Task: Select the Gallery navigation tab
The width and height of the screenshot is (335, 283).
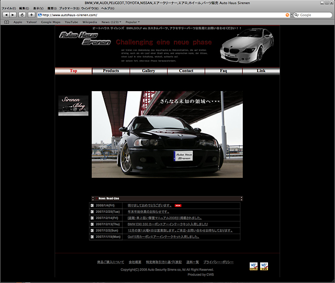Action: click(x=149, y=71)
